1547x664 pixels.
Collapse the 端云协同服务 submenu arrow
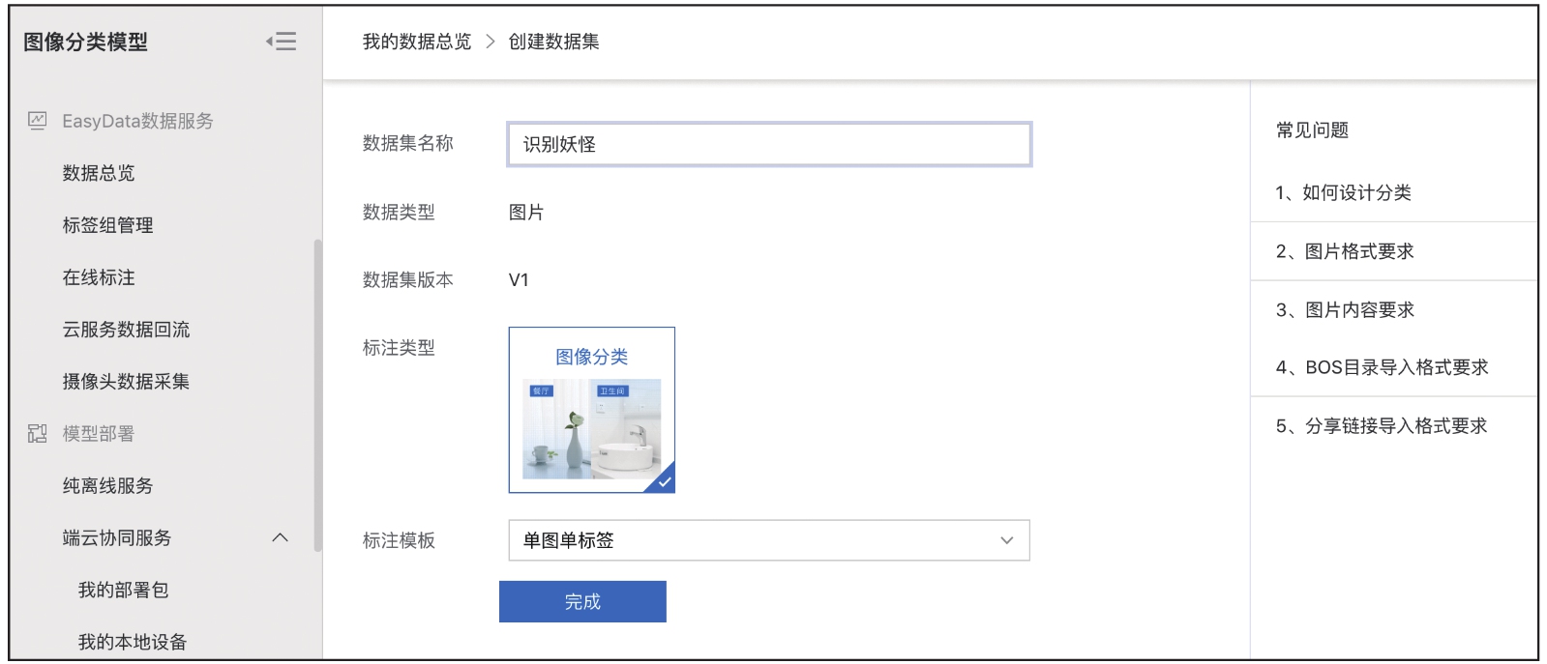[x=281, y=537]
